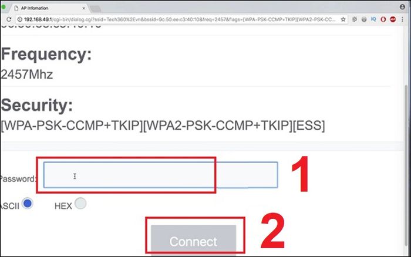Connect to the network with the Connect button
The width and height of the screenshot is (411, 257).
pos(193,241)
